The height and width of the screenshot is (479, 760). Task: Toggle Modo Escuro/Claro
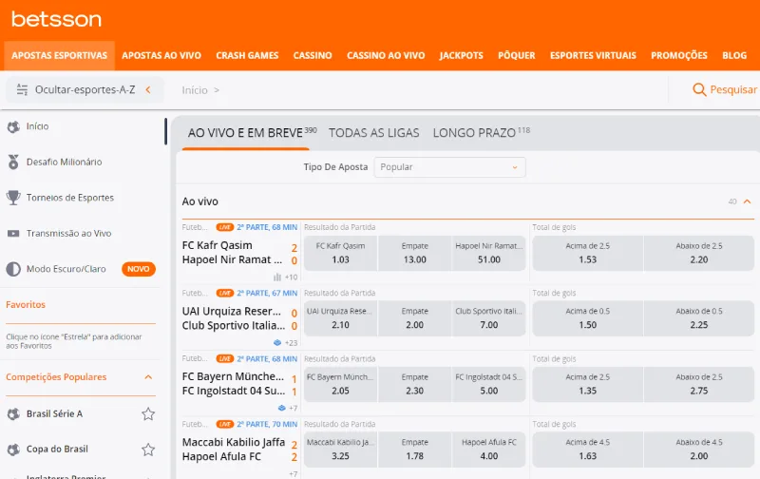[66, 269]
